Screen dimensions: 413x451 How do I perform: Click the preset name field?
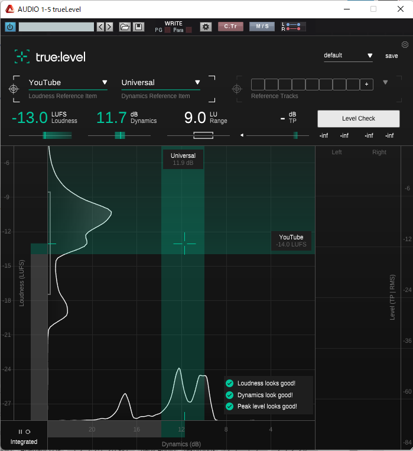coord(56,27)
